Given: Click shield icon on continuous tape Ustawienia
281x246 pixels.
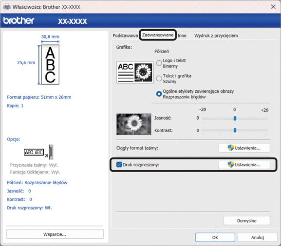Looking at the screenshot, I should point(231,148).
